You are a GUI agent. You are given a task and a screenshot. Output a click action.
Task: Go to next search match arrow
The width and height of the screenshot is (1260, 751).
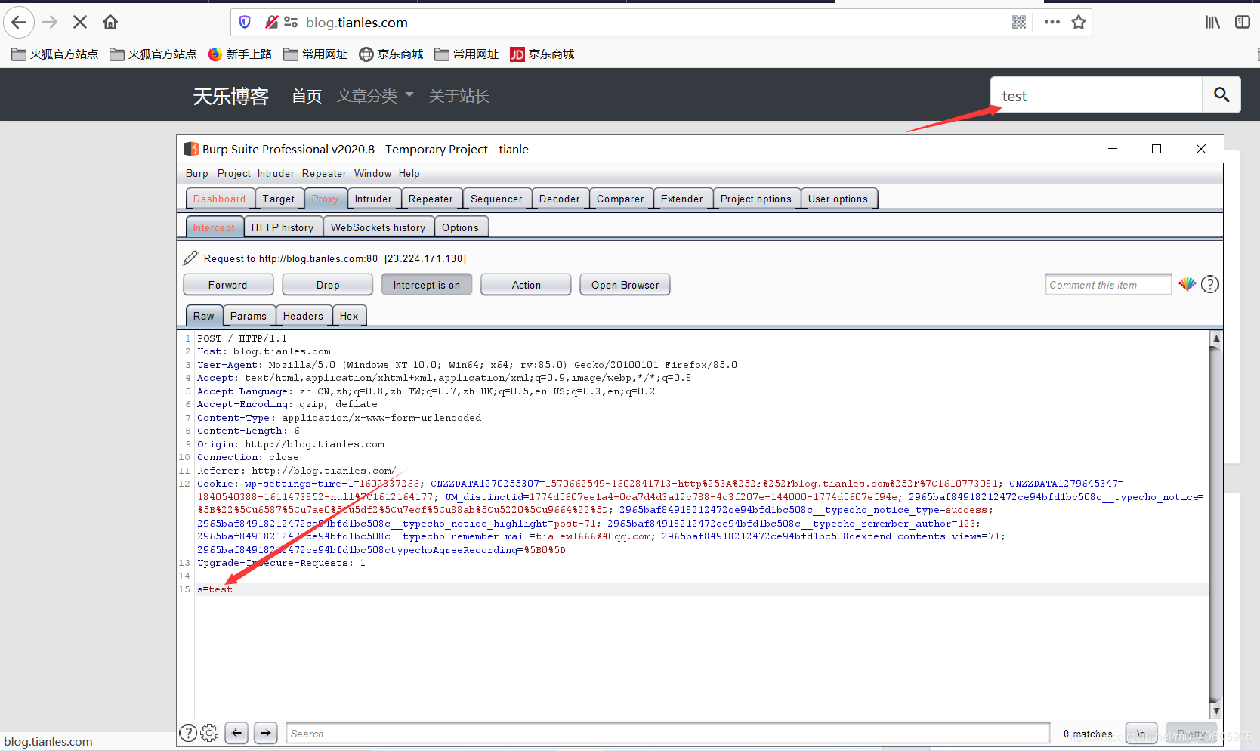point(266,733)
